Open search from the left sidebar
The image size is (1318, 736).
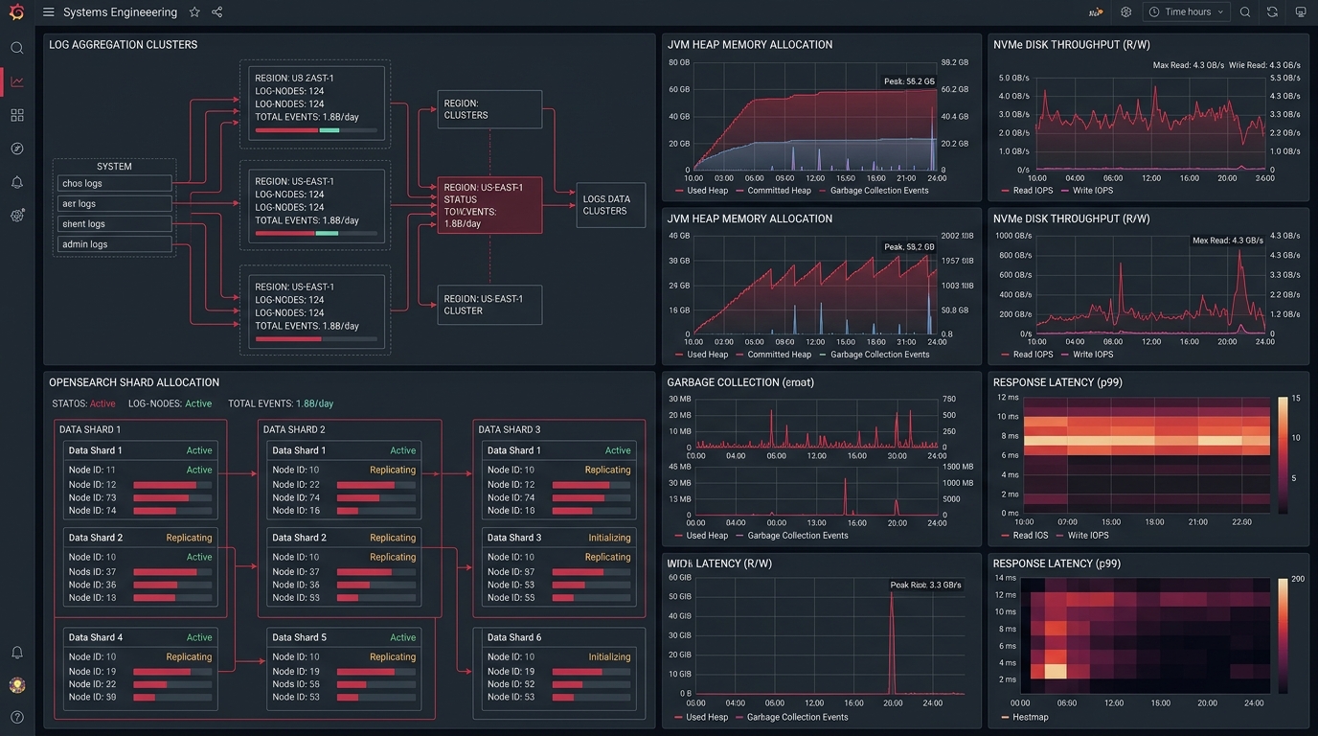pyautogui.click(x=17, y=48)
